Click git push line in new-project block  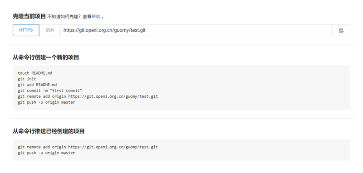(46, 102)
